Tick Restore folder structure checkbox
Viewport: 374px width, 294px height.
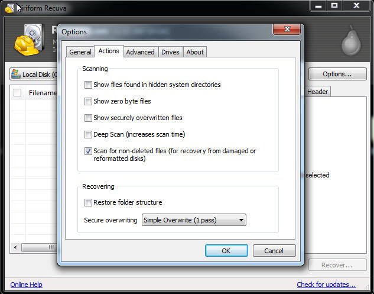[x=88, y=202]
